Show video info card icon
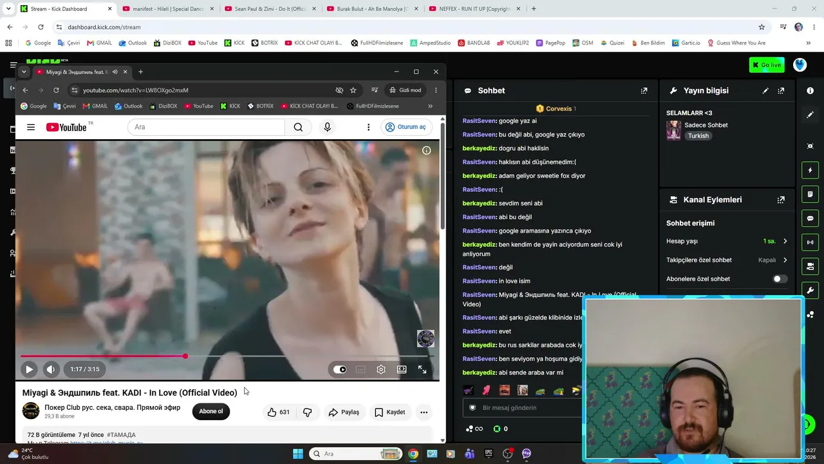Screen dimensions: 824x464 click(x=426, y=150)
